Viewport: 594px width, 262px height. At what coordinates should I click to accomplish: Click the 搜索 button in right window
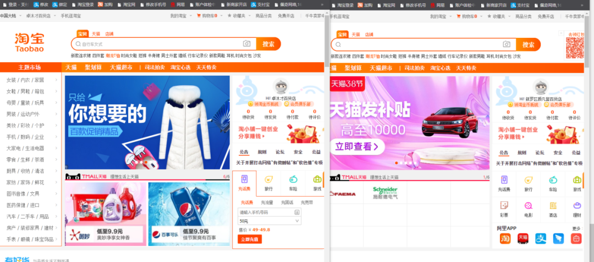point(529,44)
